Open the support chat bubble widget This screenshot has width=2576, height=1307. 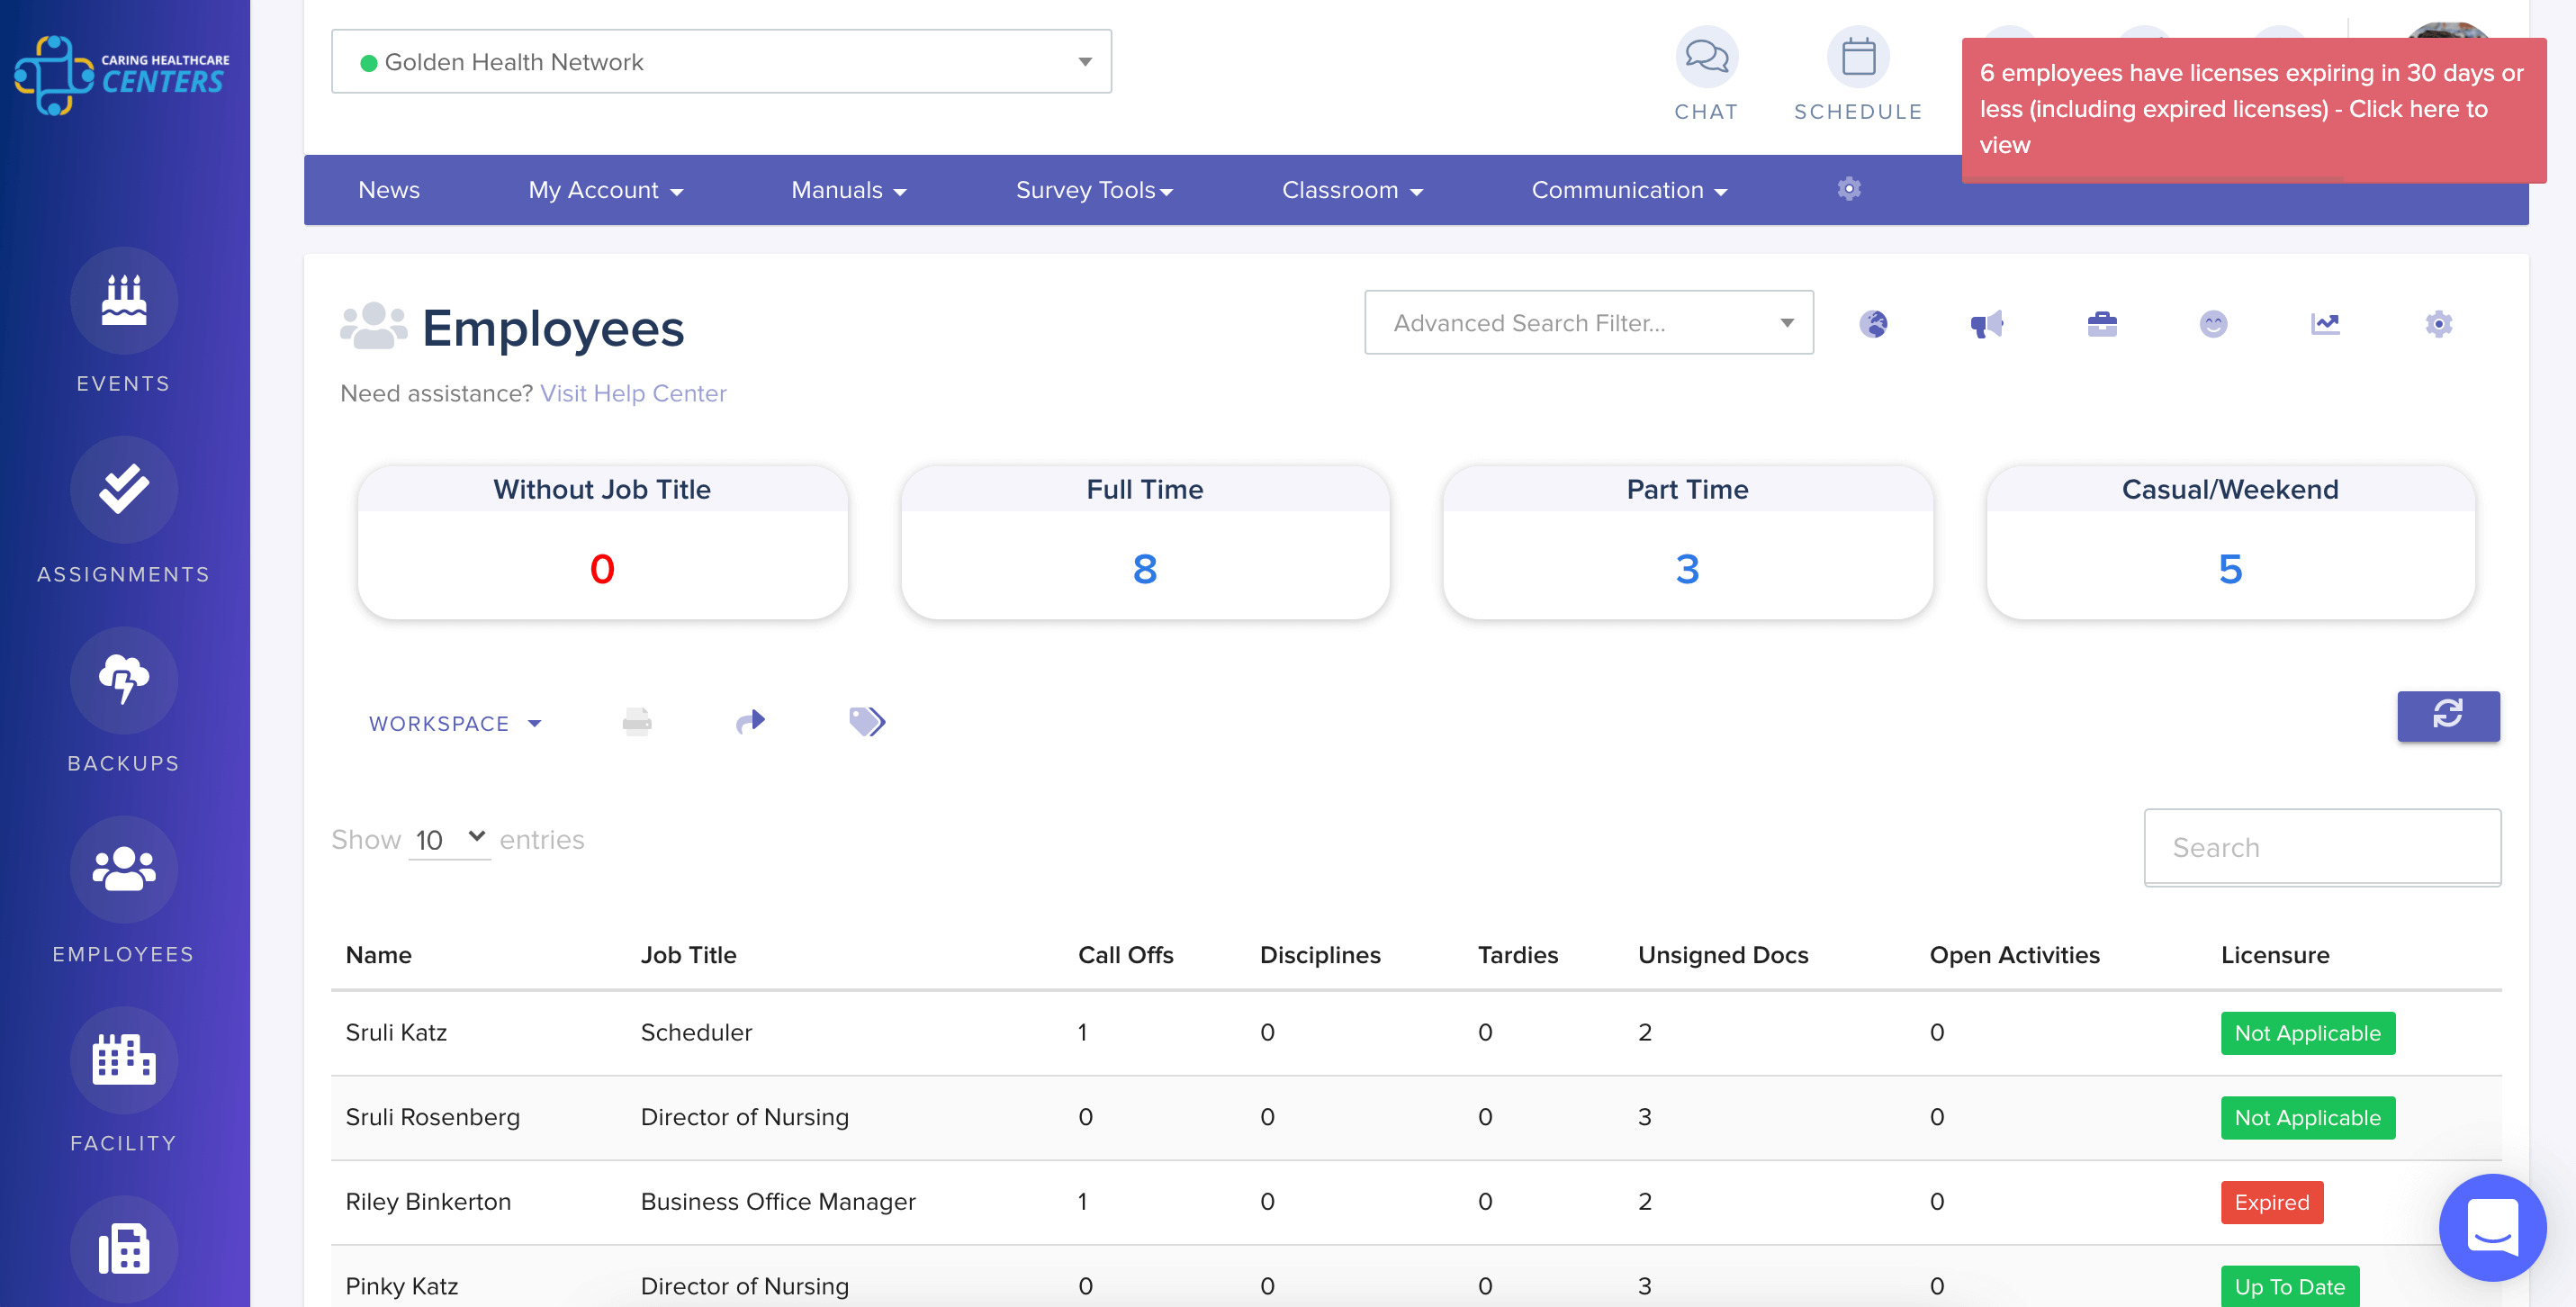point(2492,1227)
